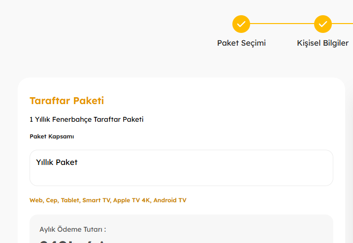This screenshot has width=353, height=243.
Task: Click the Kişisel Bilgiler step checkmark icon
Action: point(323,24)
